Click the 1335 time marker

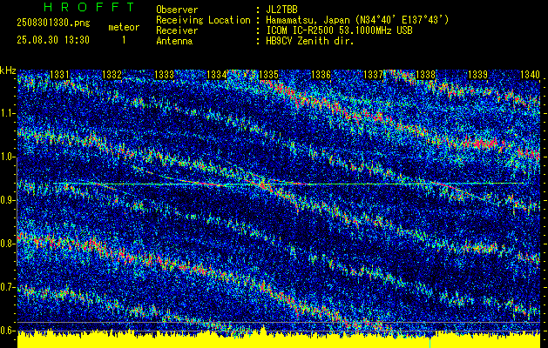pos(268,74)
